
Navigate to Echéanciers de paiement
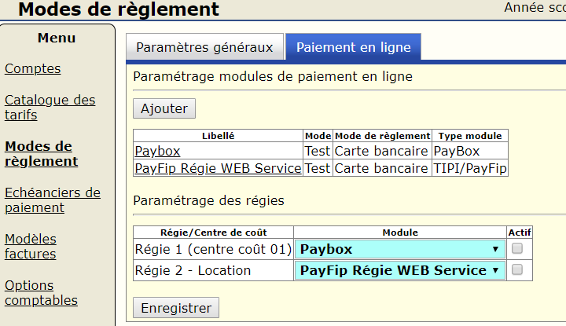click(x=52, y=200)
